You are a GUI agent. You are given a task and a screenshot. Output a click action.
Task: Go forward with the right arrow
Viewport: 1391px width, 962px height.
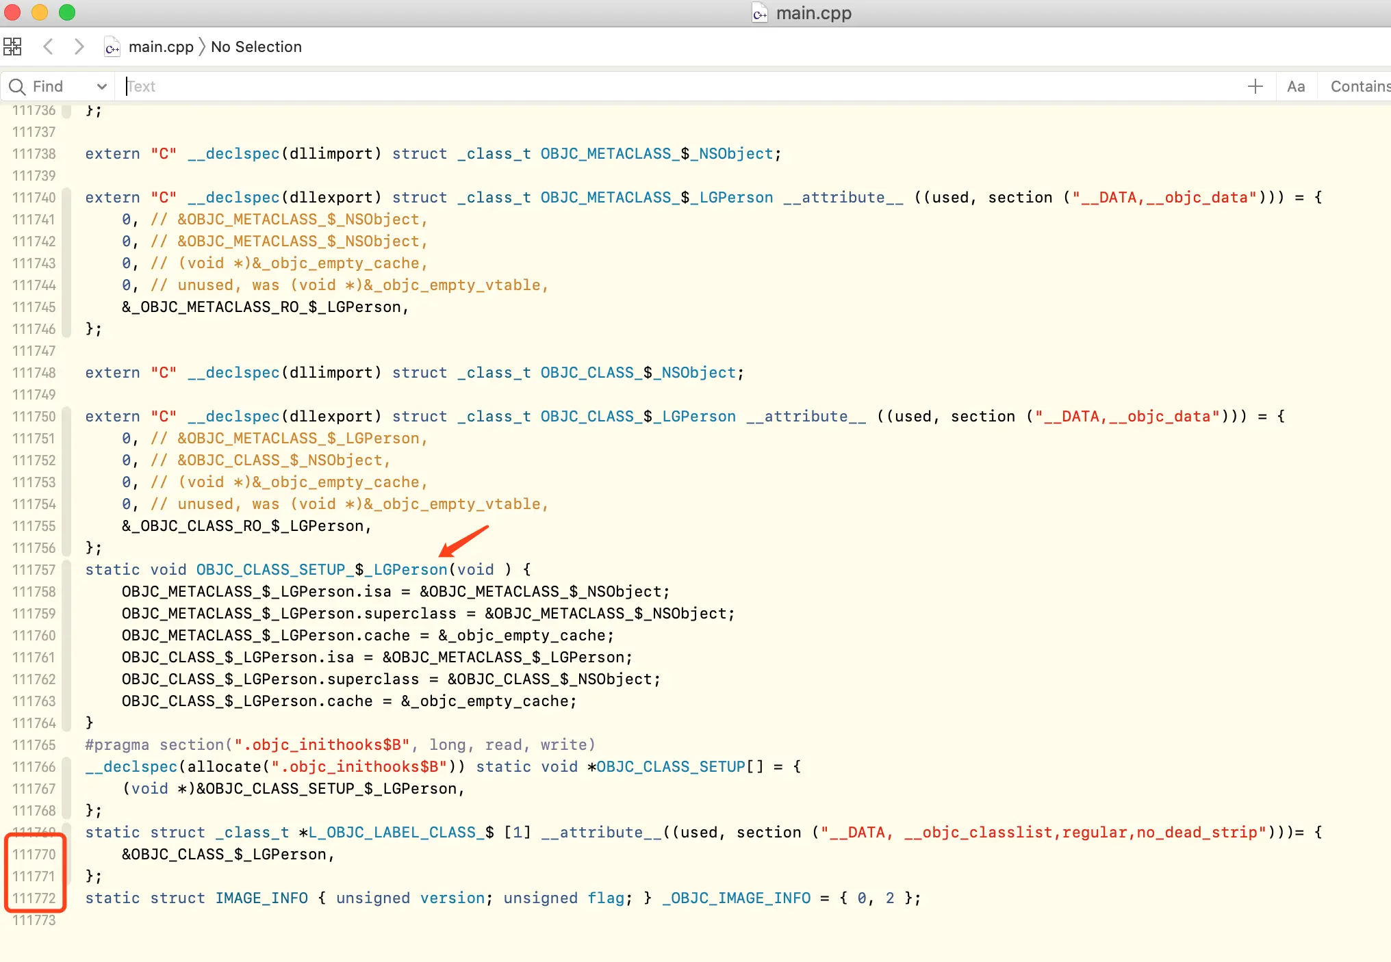[79, 47]
